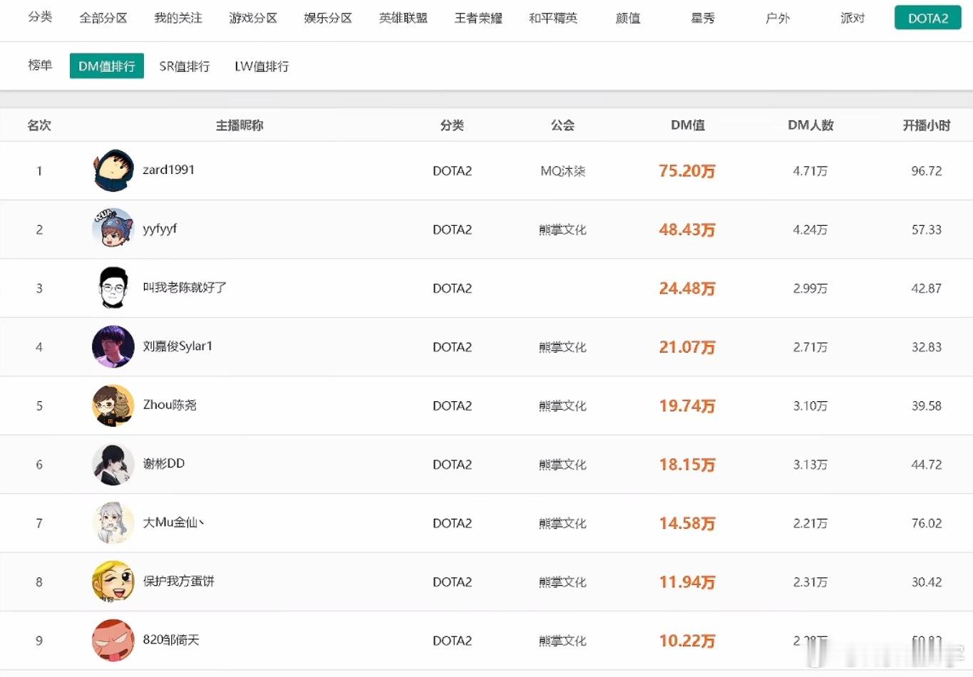Sort by the 开播小时 column header
The height and width of the screenshot is (677, 973).
(x=927, y=125)
